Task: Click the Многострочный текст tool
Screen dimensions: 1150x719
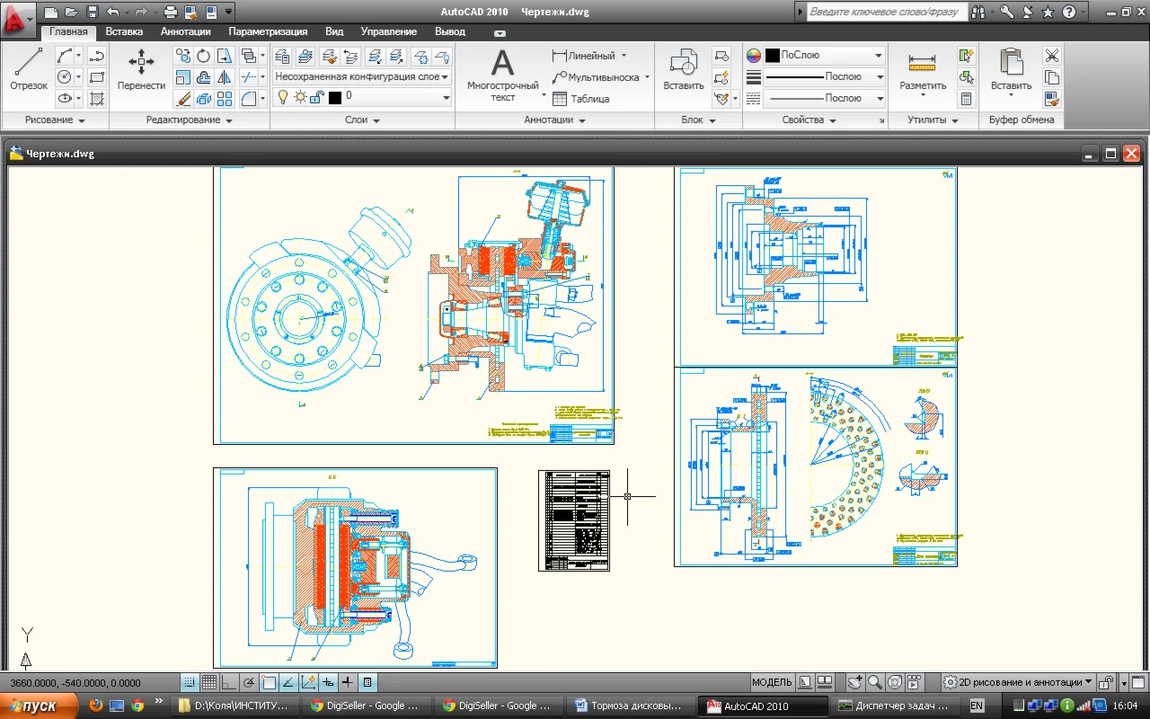Action: click(502, 74)
